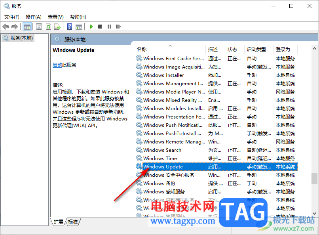Maximize the 服务 window
The height and width of the screenshot is (235, 319).
coord(291,6)
